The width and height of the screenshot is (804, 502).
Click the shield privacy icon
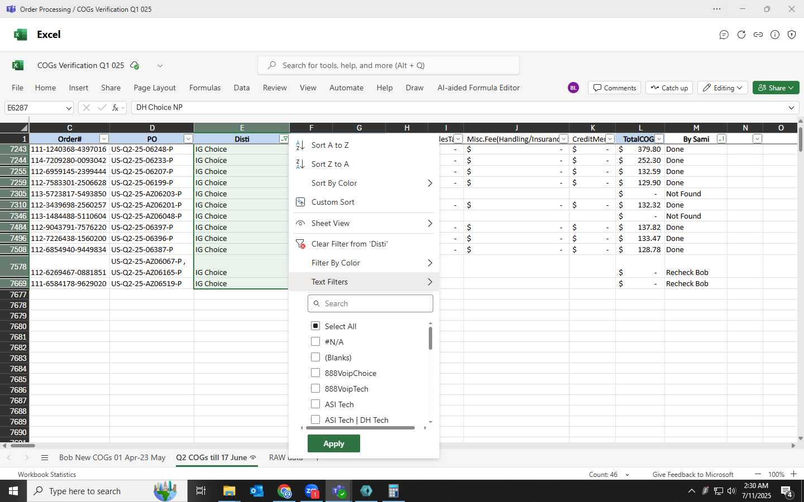(x=792, y=35)
